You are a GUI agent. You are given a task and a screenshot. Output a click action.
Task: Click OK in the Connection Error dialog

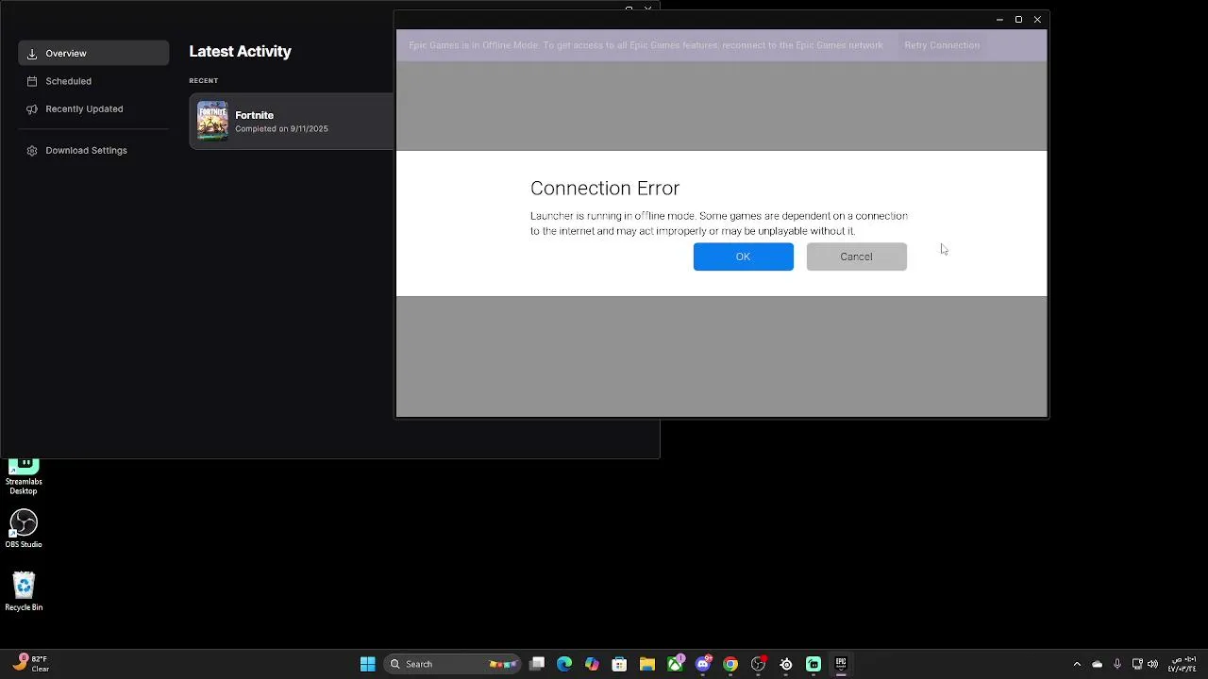pos(743,257)
